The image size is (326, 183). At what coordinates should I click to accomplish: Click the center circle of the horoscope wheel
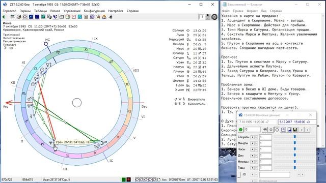(77, 103)
